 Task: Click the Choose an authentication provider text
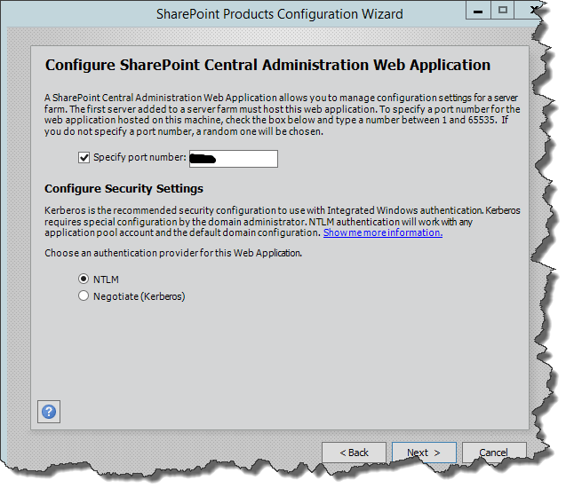(x=173, y=253)
